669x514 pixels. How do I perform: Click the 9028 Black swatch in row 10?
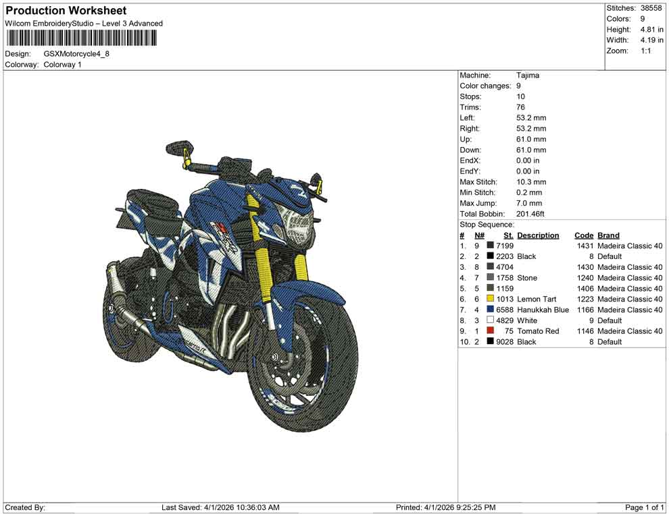tap(491, 341)
